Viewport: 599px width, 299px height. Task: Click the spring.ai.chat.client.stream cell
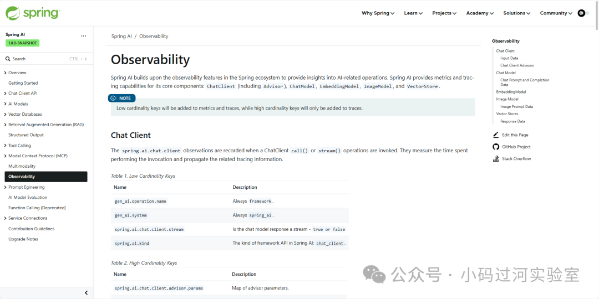pyautogui.click(x=149, y=230)
